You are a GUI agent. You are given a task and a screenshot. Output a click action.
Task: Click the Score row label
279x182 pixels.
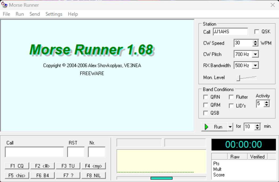[219, 175]
